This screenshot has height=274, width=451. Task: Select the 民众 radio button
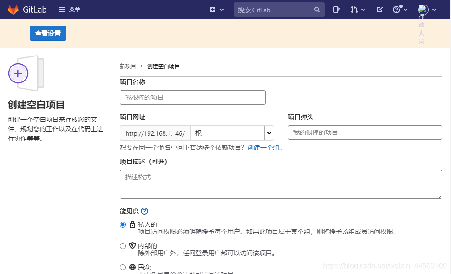[x=123, y=267]
